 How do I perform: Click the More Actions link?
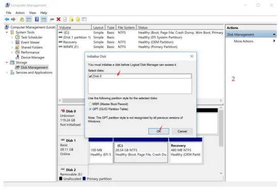click(x=243, y=41)
